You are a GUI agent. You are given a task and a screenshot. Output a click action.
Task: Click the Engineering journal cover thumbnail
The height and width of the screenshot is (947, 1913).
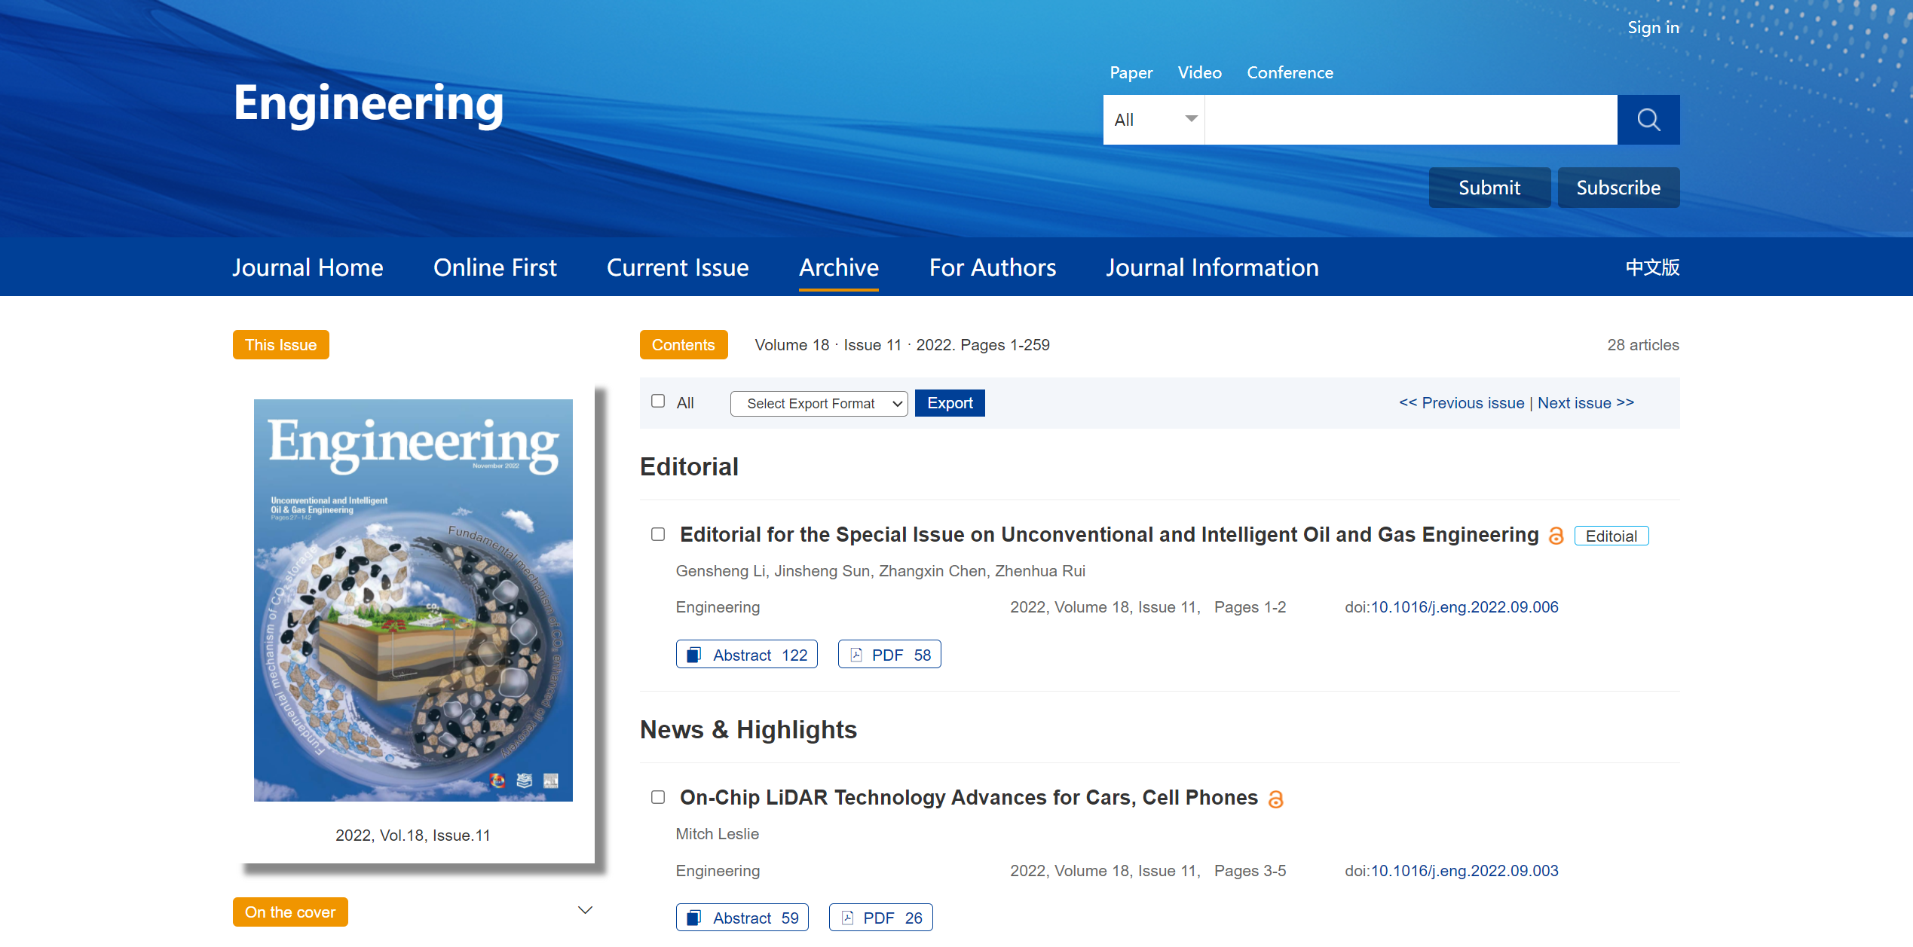pos(413,600)
